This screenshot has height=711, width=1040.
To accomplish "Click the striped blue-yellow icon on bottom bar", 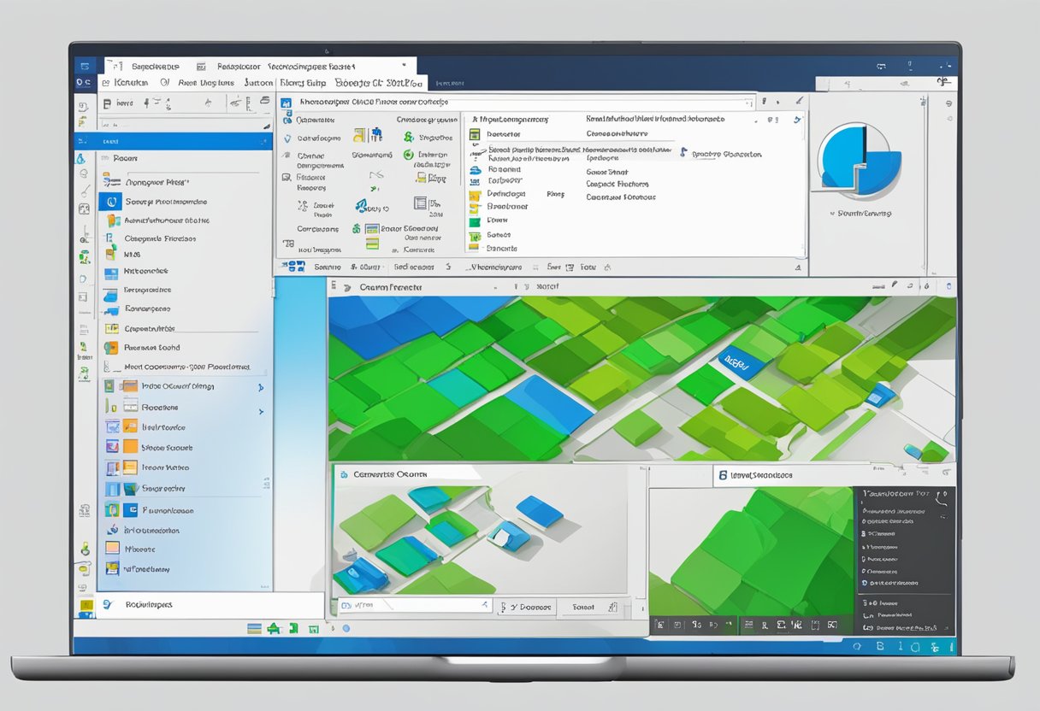I will pos(254,628).
